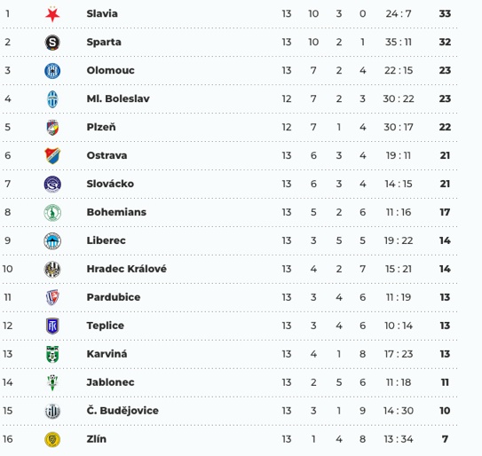The image size is (482, 456).
Task: Open the Slovácko team name link
Action: [x=110, y=184]
